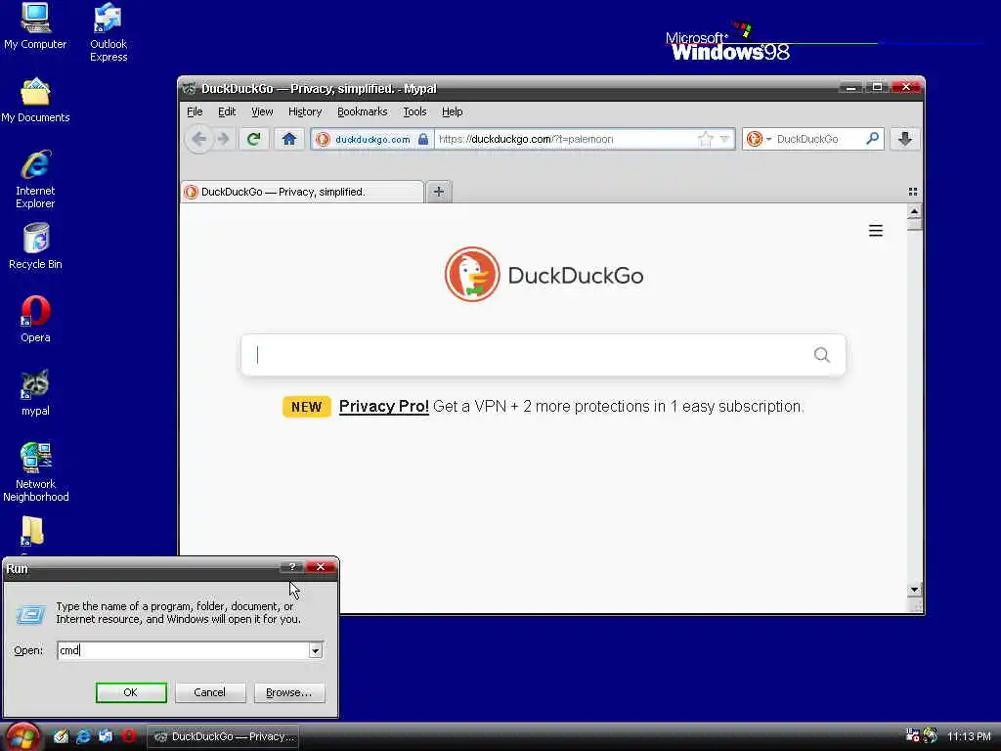The width and height of the screenshot is (1001, 751).
Task: Open the Edit menu in Mypal
Action: coord(227,111)
